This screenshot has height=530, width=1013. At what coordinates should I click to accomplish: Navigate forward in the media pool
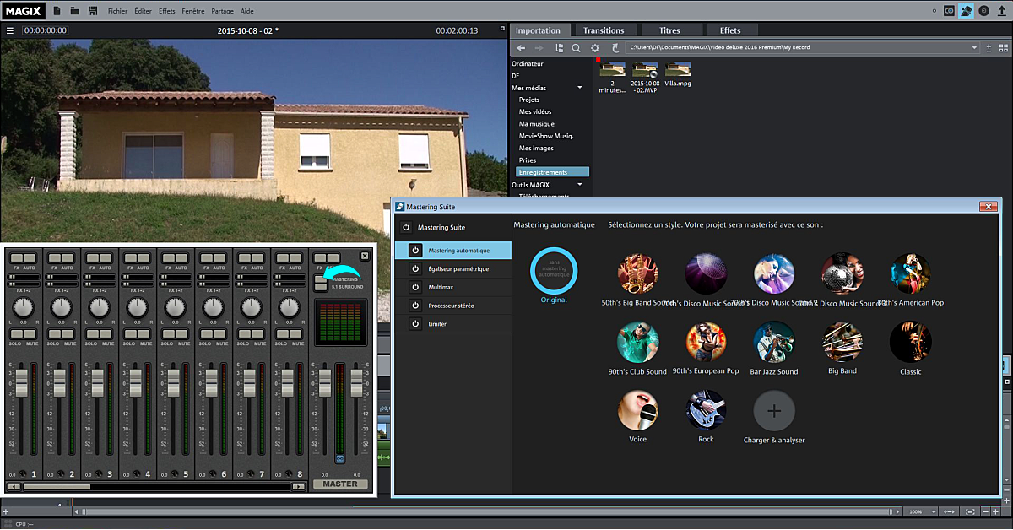pyautogui.click(x=540, y=48)
